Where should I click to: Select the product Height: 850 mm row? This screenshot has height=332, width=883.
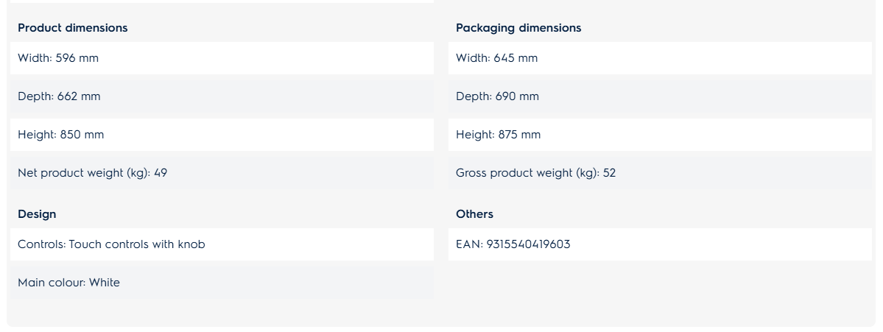pyautogui.click(x=222, y=135)
